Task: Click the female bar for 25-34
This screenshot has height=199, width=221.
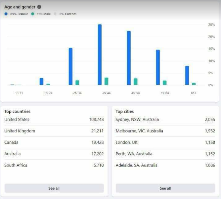Action: coord(71,67)
